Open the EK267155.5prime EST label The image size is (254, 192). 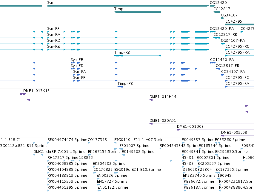point(104,152)
